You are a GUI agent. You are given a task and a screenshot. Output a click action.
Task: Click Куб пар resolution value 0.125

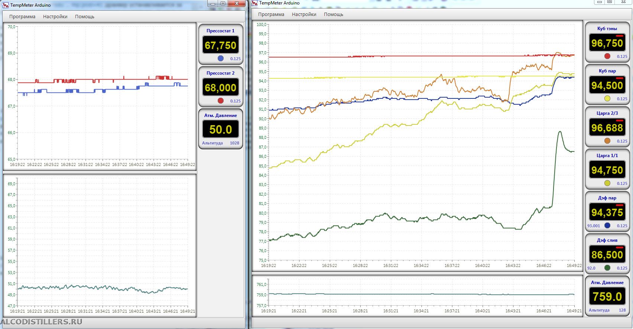pos(622,99)
